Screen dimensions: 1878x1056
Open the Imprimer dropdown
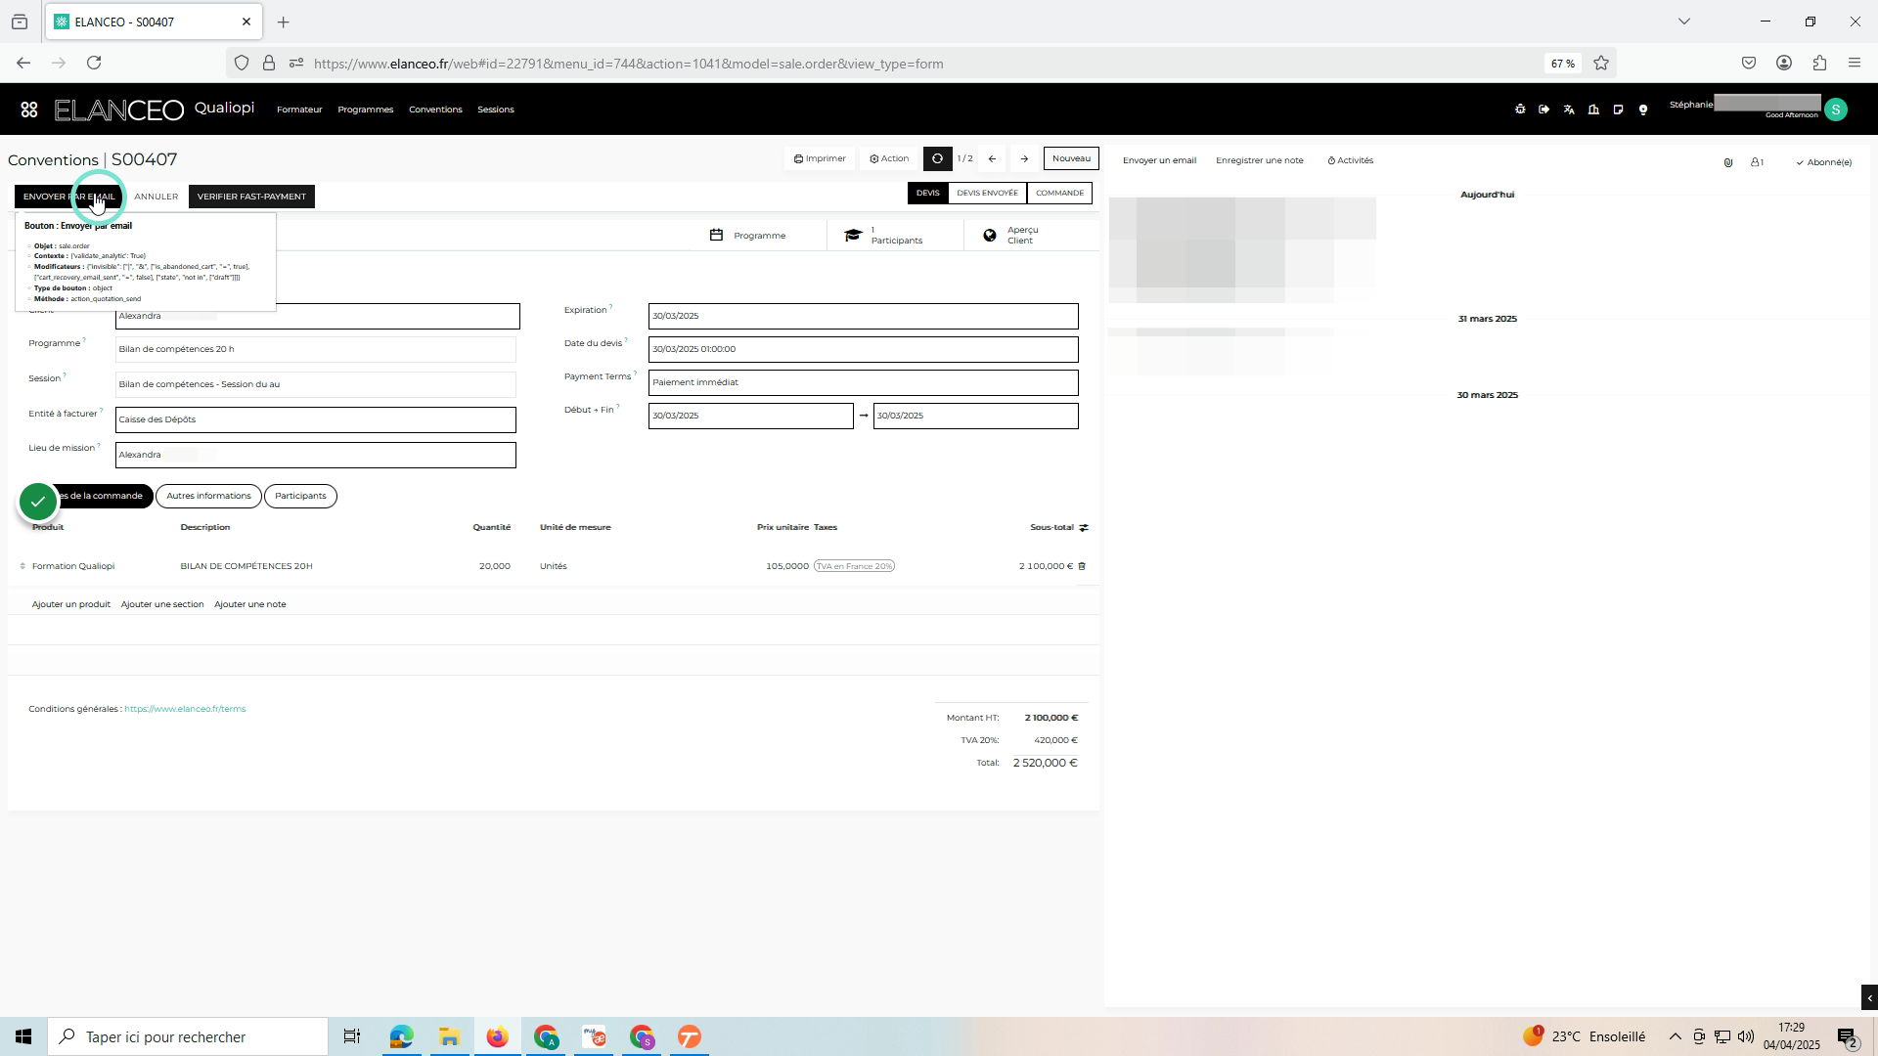coord(820,158)
